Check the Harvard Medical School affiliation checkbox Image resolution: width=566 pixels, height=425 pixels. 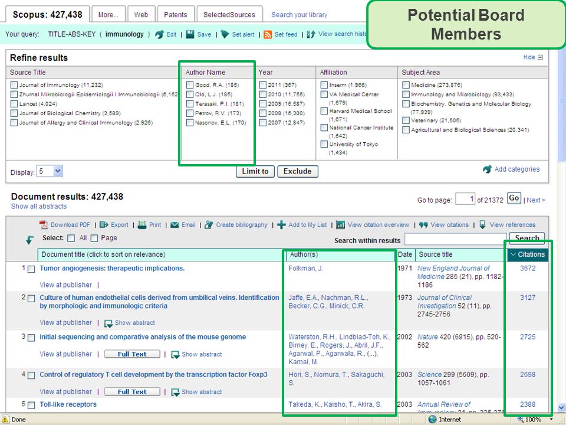pos(324,111)
